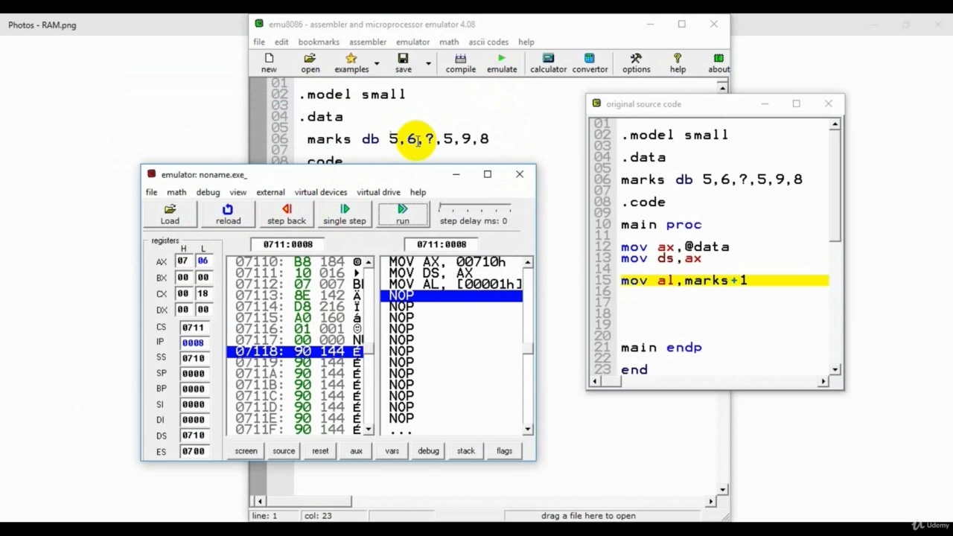Open the virtual devices menu
The image size is (953, 536).
coord(320,192)
